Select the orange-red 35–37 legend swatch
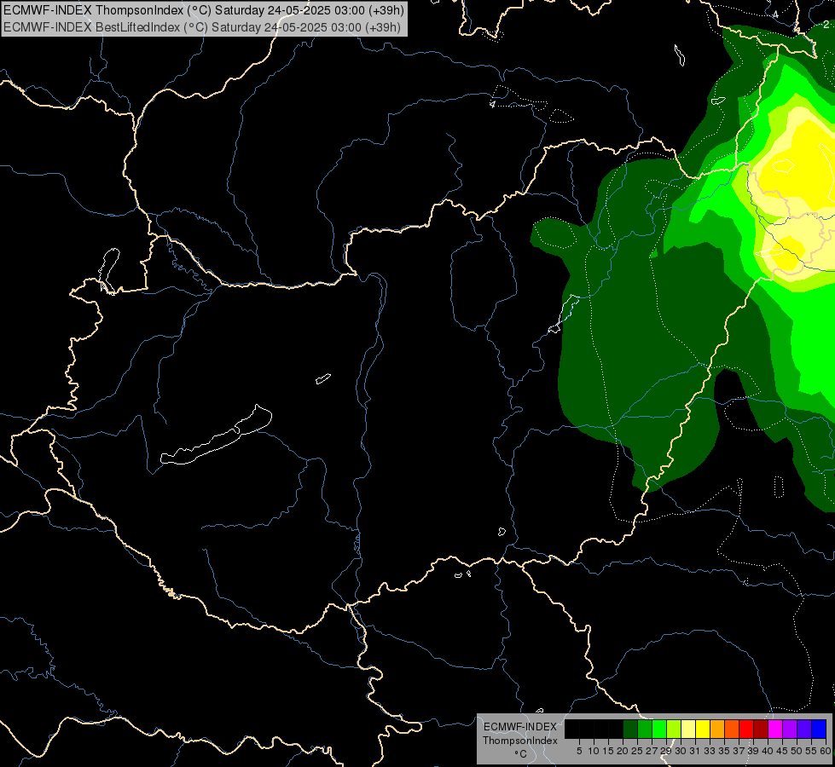Viewport: 835px width, 767px height. [732, 729]
